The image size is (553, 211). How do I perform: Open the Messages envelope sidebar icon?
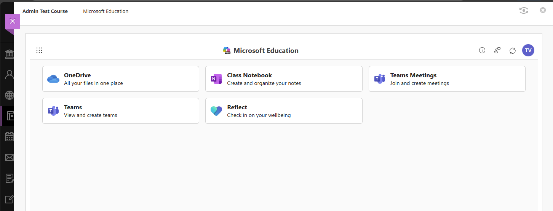click(x=9, y=157)
